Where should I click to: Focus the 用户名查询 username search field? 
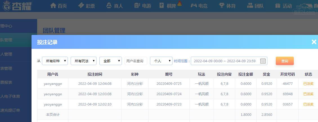click(136, 61)
